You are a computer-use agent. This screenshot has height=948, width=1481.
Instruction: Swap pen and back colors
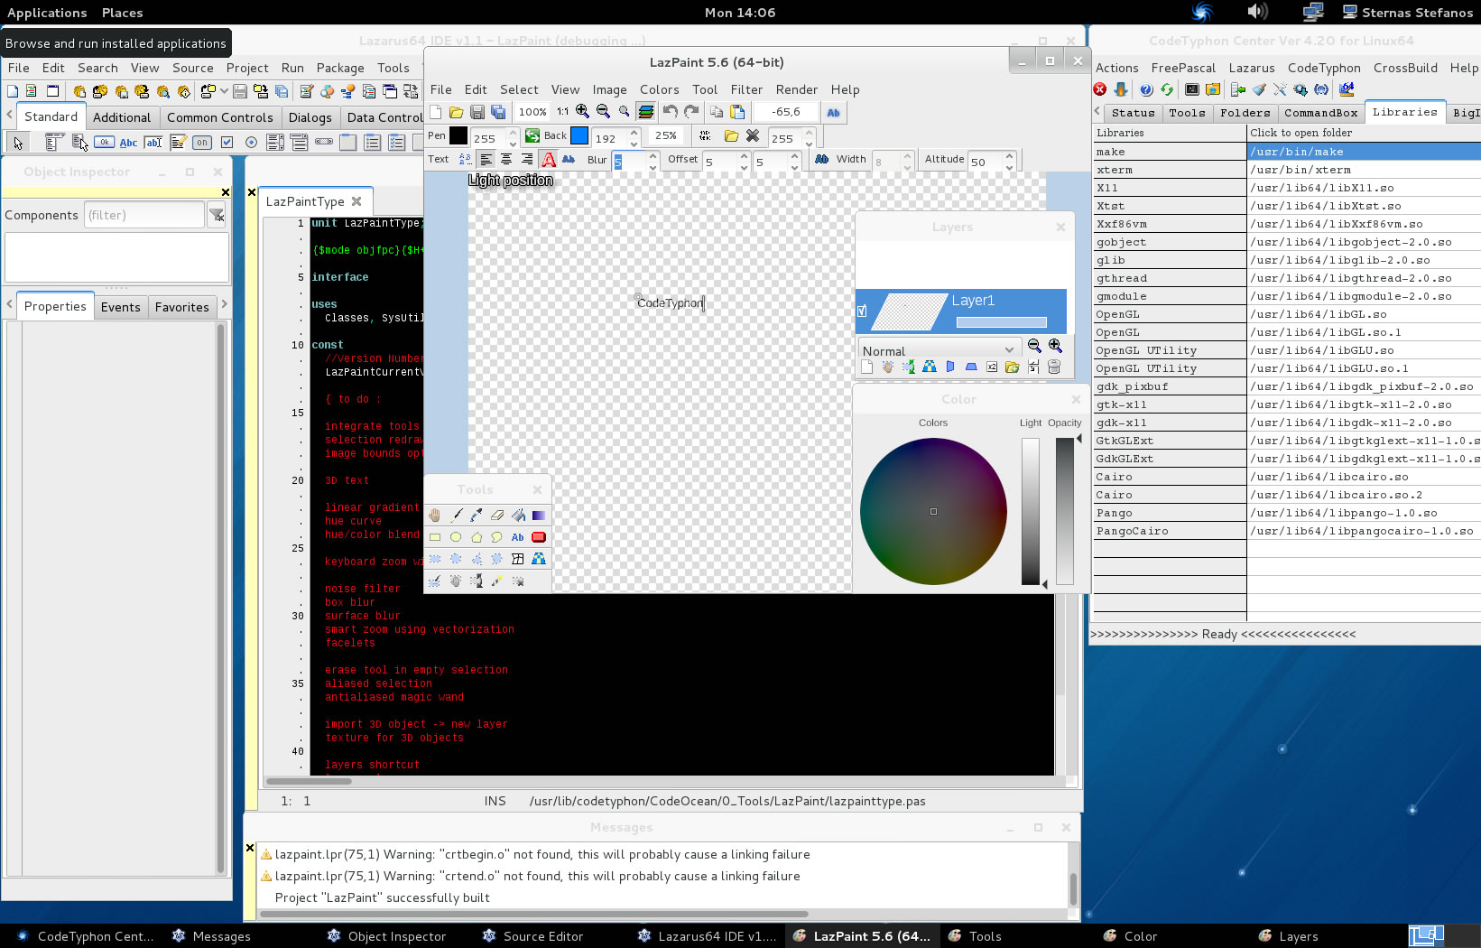pos(532,135)
